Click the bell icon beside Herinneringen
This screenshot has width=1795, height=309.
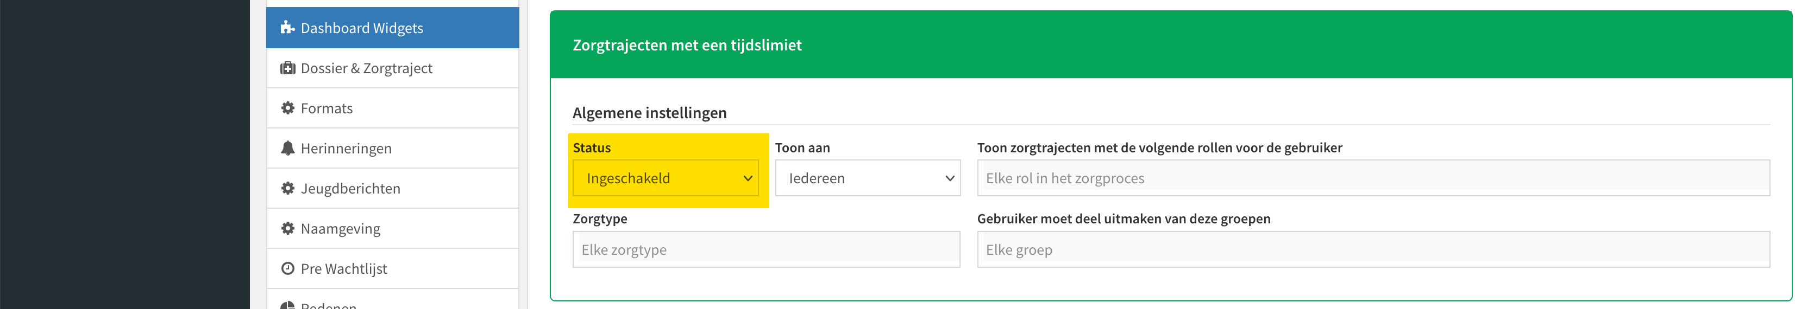(287, 148)
